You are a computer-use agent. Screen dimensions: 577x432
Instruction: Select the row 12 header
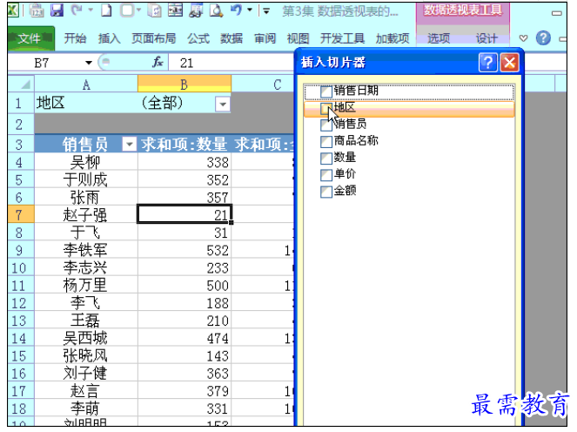click(21, 303)
